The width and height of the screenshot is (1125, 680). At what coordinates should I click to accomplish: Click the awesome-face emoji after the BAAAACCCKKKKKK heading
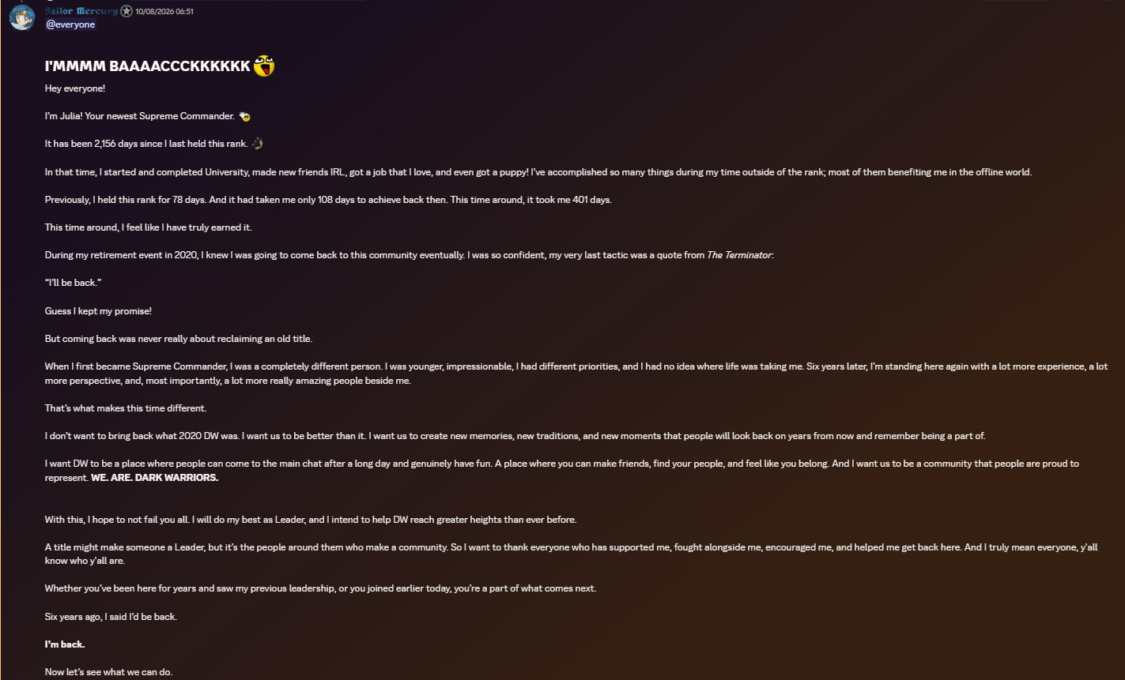point(264,66)
